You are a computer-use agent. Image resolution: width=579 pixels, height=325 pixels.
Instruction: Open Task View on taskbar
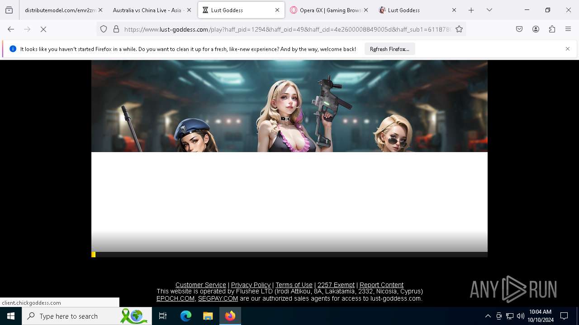point(163,316)
